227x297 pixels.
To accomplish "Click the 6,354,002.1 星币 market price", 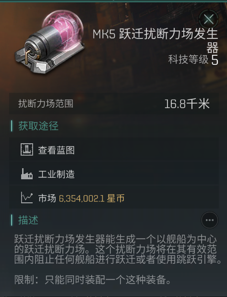I will coord(92,198).
